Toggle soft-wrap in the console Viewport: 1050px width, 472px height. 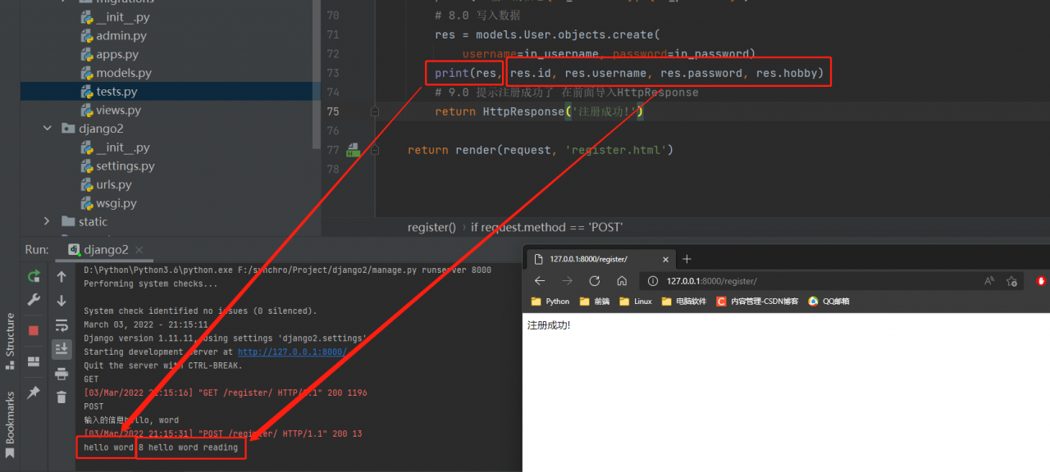coord(62,325)
